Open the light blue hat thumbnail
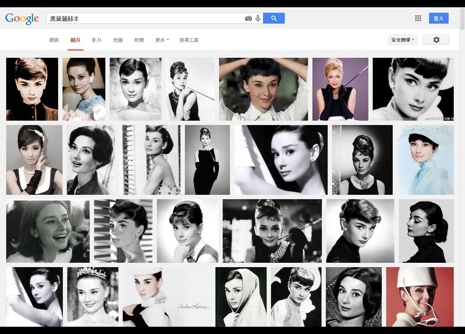The width and height of the screenshot is (465, 334). click(425, 160)
